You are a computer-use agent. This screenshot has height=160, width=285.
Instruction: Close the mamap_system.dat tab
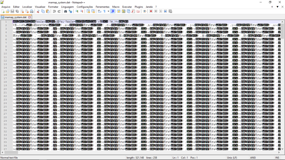[29, 17]
